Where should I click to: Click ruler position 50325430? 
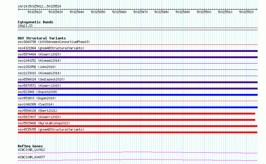pyautogui.click(x=56, y=12)
